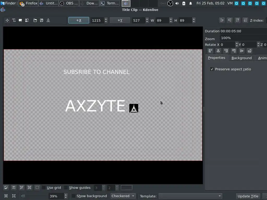Screen dimensions: 267x200
Task: Lower the object one level down
Action: [x=229, y=20]
